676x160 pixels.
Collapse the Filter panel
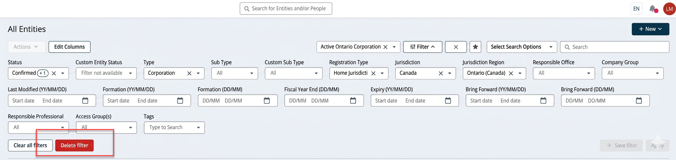click(x=423, y=47)
